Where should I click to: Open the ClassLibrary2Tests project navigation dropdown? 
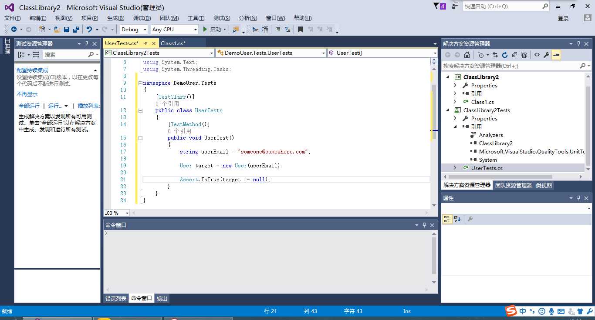pyautogui.click(x=212, y=53)
